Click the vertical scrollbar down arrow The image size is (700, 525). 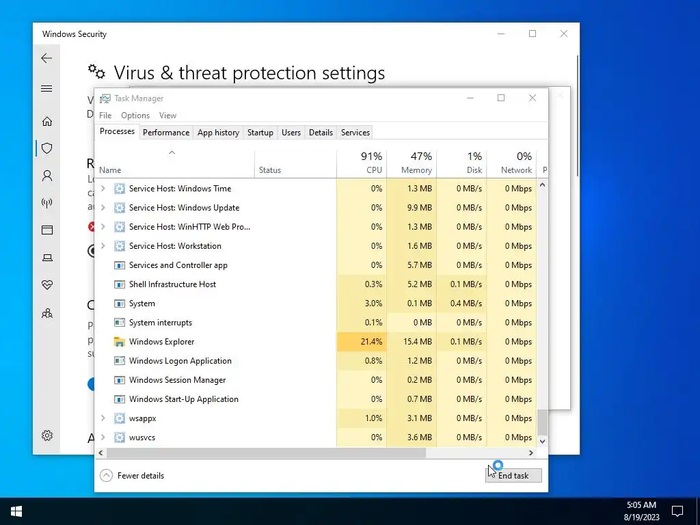[542, 442]
